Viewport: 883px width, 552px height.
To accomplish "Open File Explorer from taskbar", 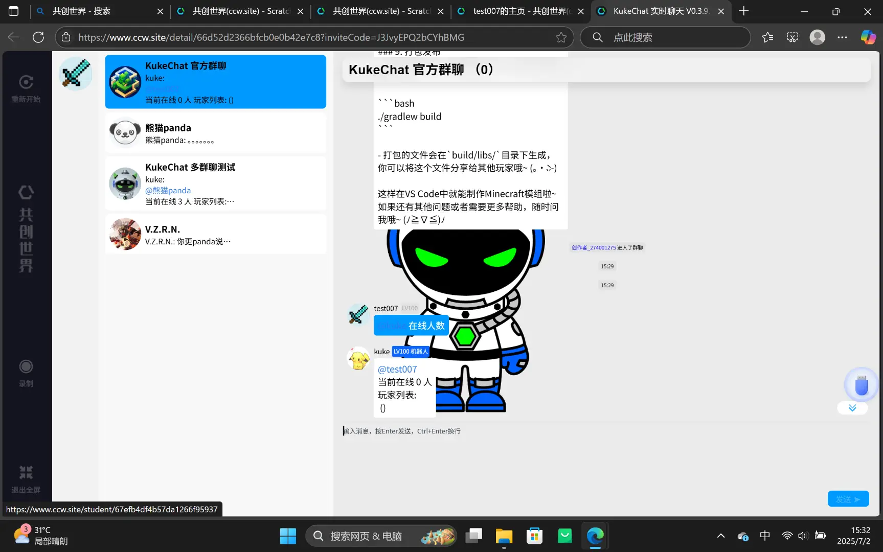I will (x=504, y=536).
